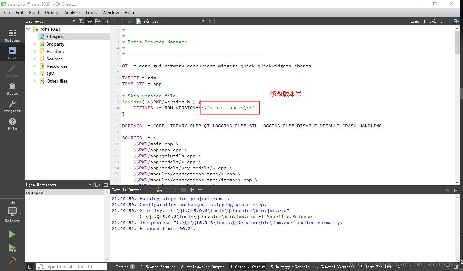Click the Projects pane filter tree icon
This screenshot has width=463, height=271.
81,21
